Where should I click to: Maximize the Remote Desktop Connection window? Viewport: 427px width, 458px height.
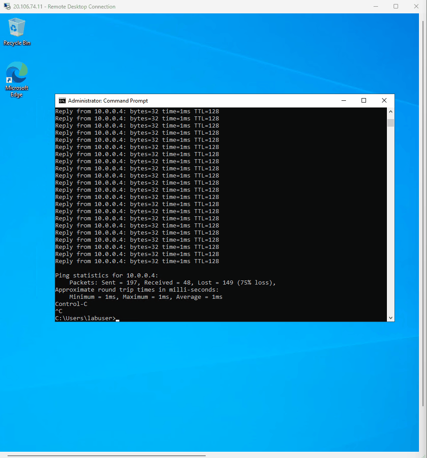396,6
